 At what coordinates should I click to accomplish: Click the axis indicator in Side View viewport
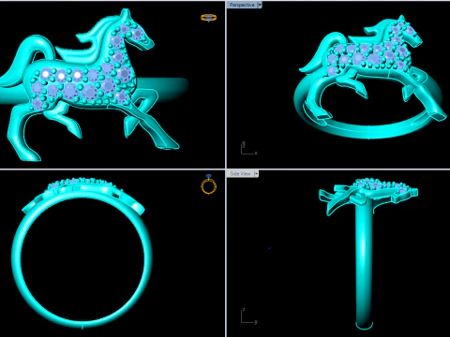[248, 316]
